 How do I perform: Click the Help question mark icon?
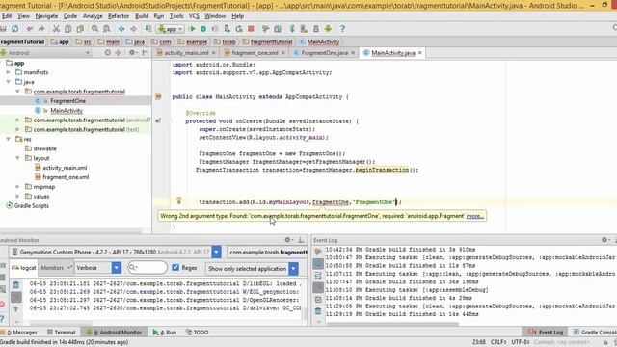(342, 29)
